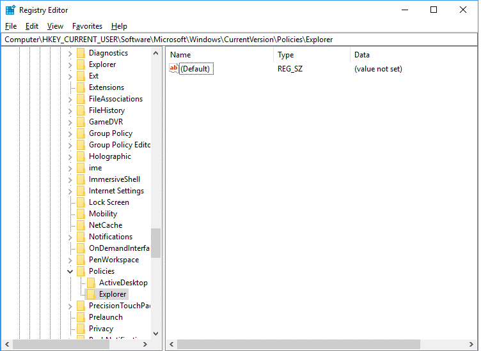Click the Notifications folder icon
Image resolution: width=481 pixels, height=351 pixels.
[81, 237]
